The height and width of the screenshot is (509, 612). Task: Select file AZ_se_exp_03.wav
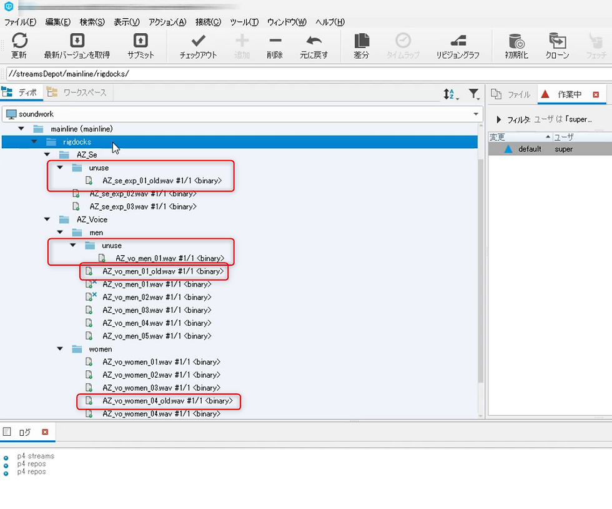point(143,206)
